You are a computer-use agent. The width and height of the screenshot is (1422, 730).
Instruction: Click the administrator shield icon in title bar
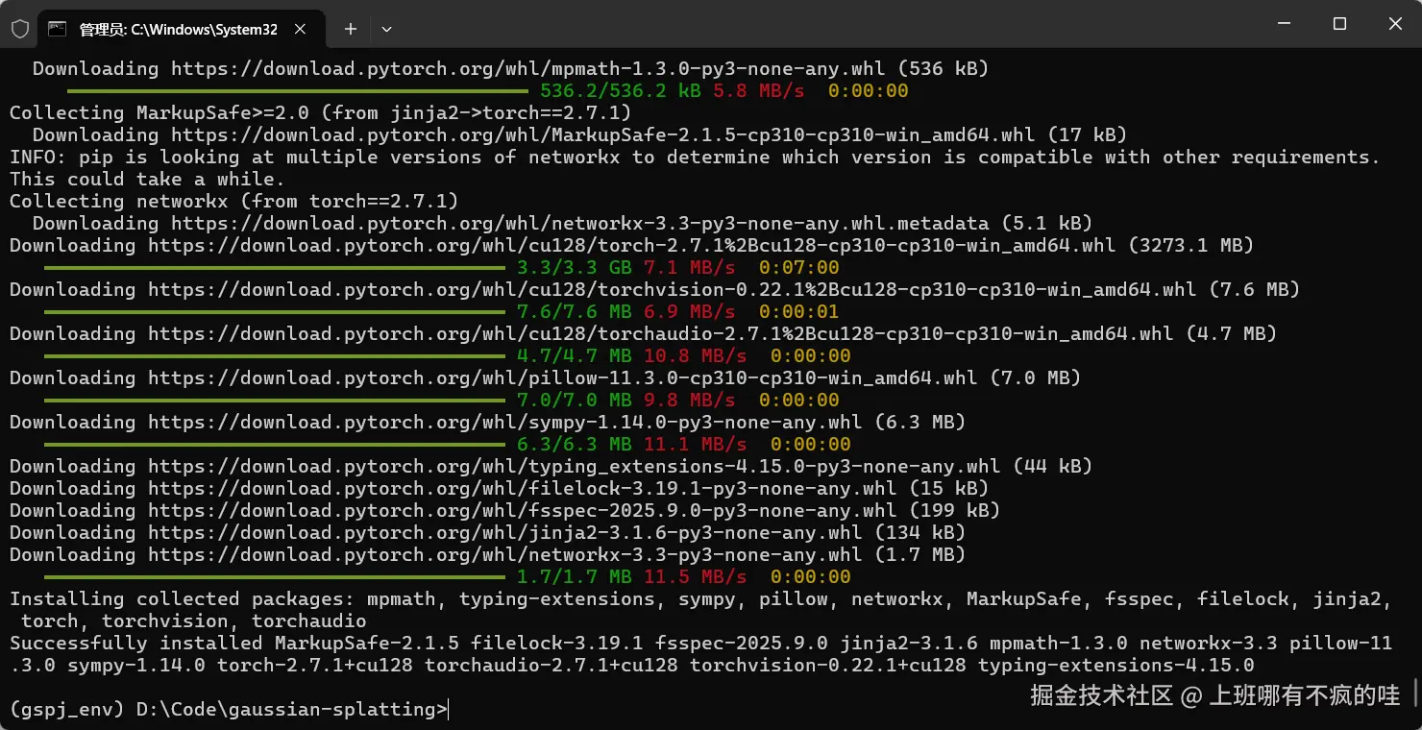[19, 29]
